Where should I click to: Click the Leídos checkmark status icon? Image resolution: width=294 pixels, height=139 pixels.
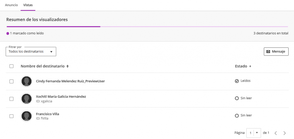point(237,81)
